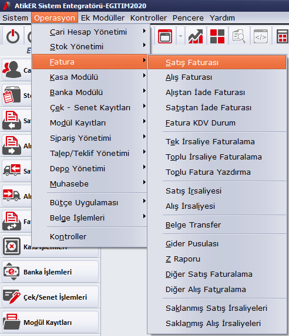Open dropdown arrow beside window icon

click(180, 36)
